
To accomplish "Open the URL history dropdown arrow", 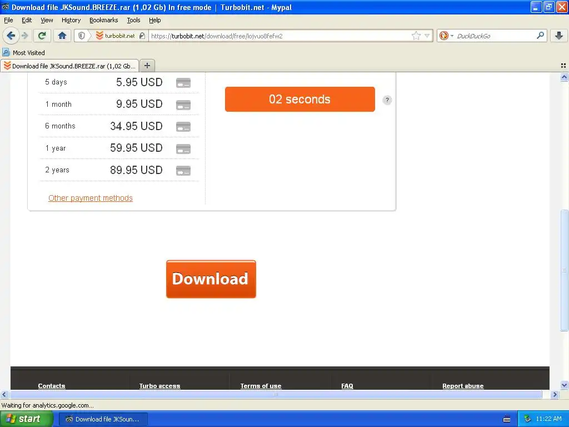I will click(x=427, y=36).
